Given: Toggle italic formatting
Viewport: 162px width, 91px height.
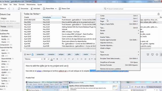Looking at the screenshot, I should click(61, 59).
